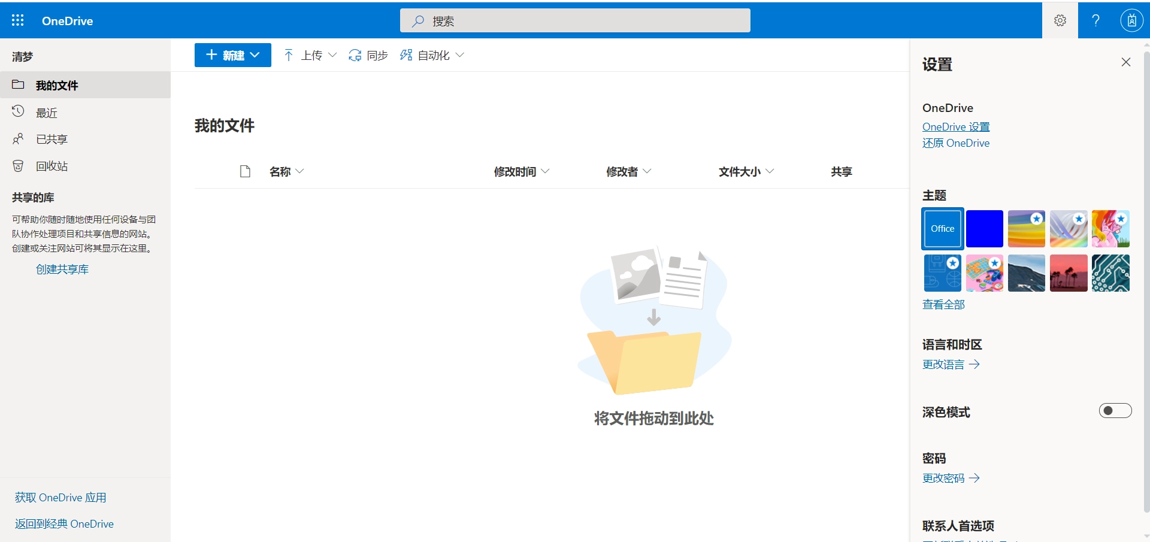Open the 已共享 shared files icon

coord(17,139)
